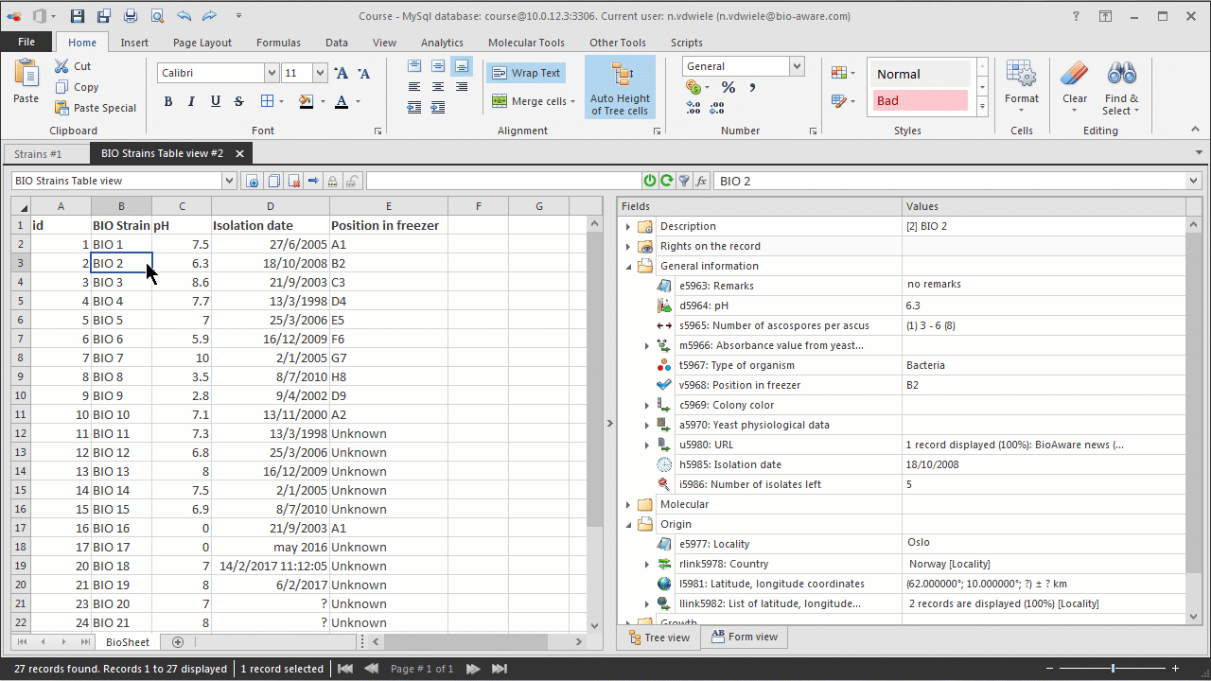Expand the Molecular tree node
The image size is (1211, 681).
point(628,505)
